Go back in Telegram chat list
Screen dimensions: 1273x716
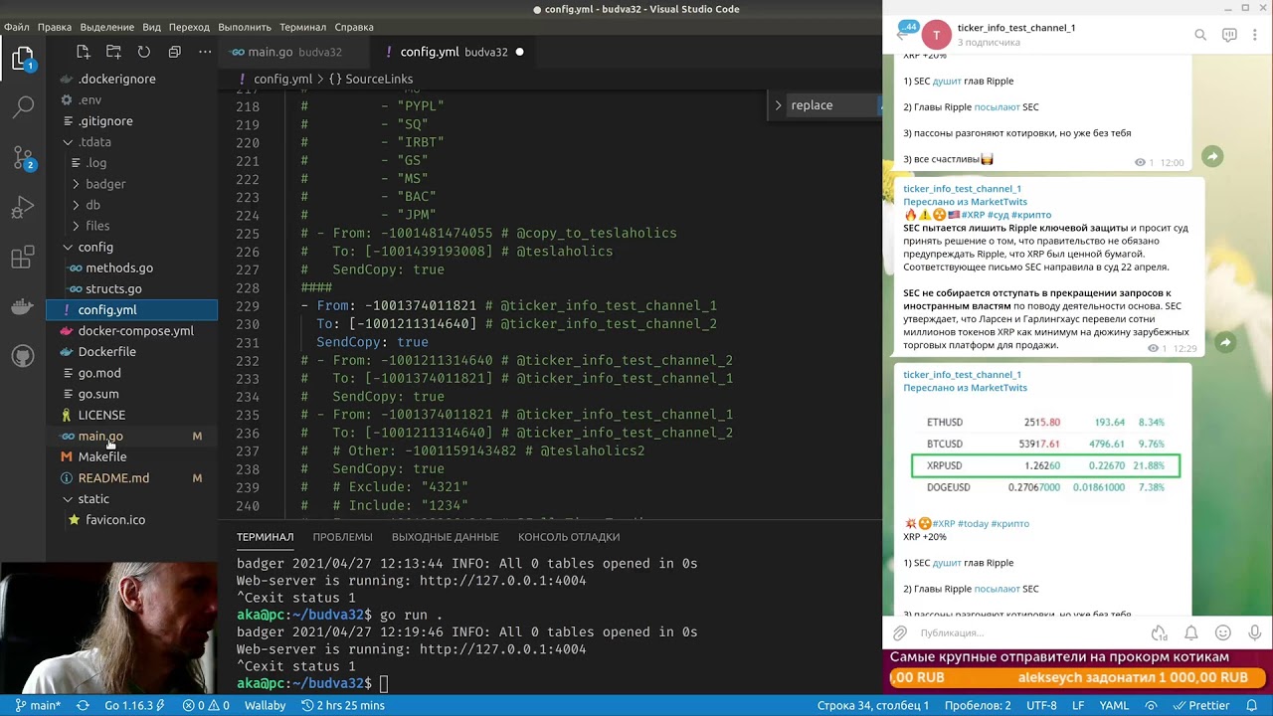coord(902,36)
